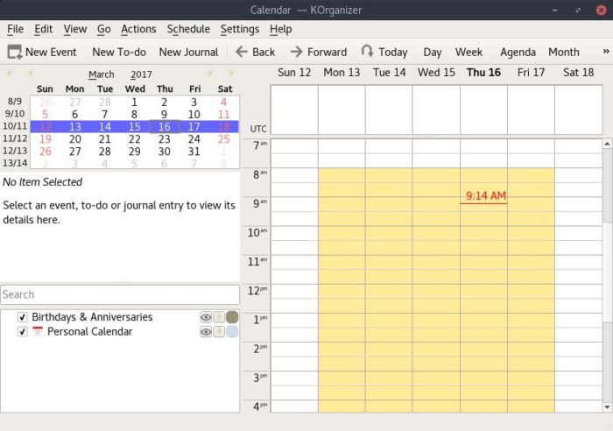Close the KOrganizer window
The height and width of the screenshot is (431, 613).
(602, 11)
